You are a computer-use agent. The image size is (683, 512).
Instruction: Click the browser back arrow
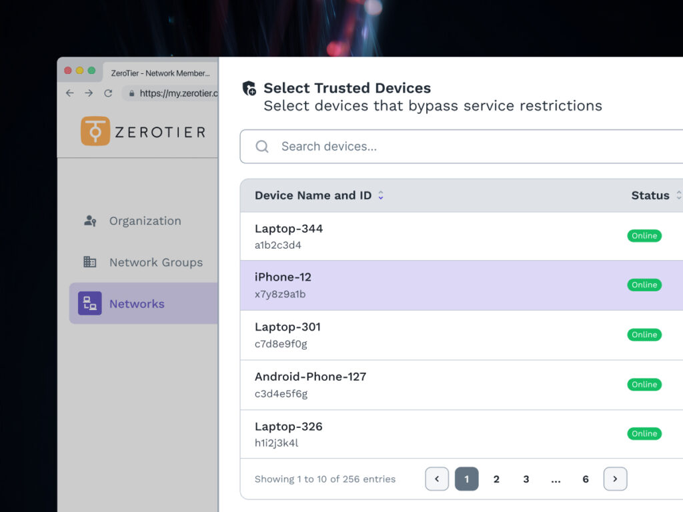coord(70,93)
